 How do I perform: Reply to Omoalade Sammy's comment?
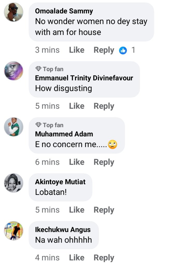(104, 50)
